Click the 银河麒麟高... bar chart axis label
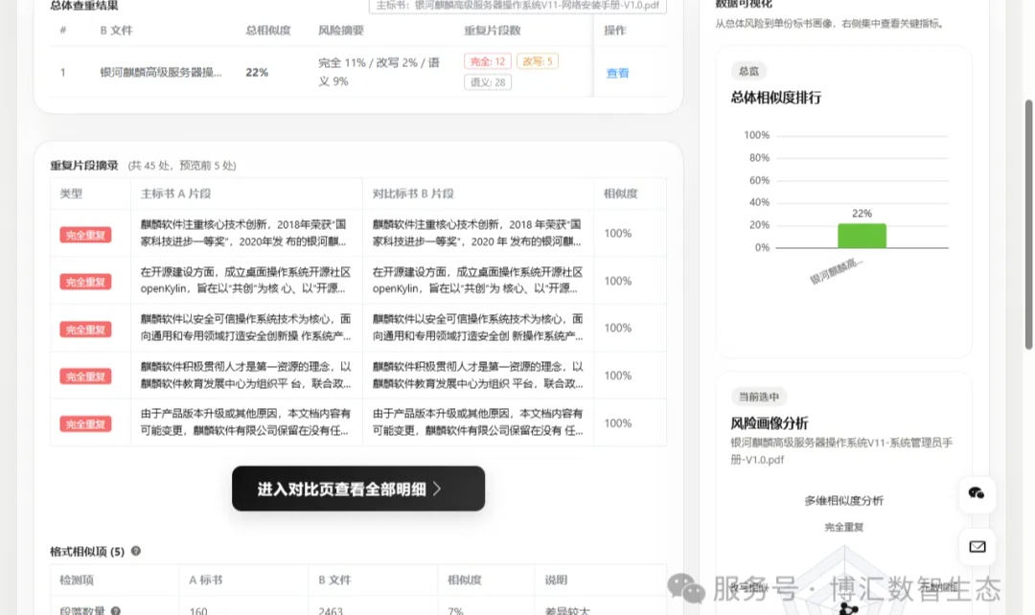This screenshot has width=1035, height=615. (x=837, y=270)
